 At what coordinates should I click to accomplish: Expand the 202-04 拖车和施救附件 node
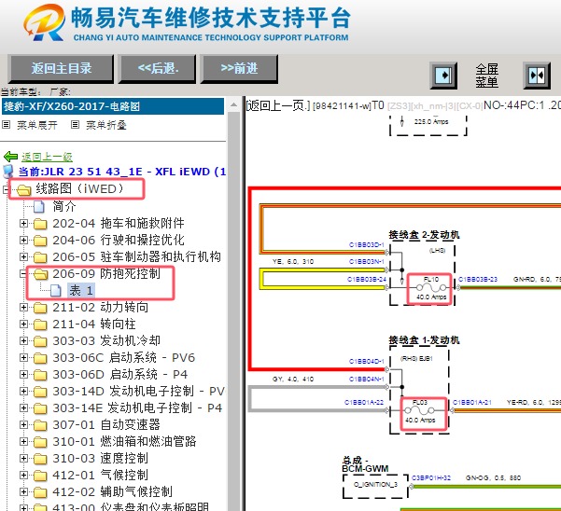(x=23, y=224)
